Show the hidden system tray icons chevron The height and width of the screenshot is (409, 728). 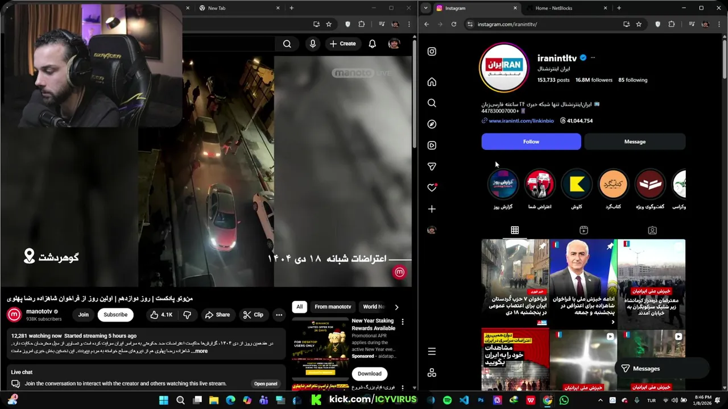(x=600, y=400)
